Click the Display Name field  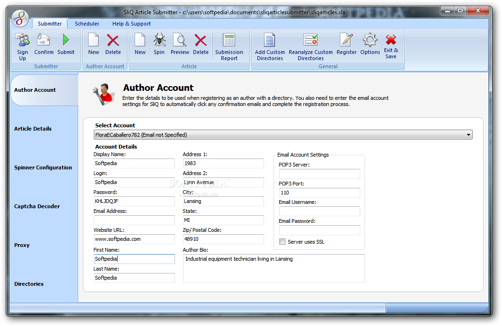point(134,163)
